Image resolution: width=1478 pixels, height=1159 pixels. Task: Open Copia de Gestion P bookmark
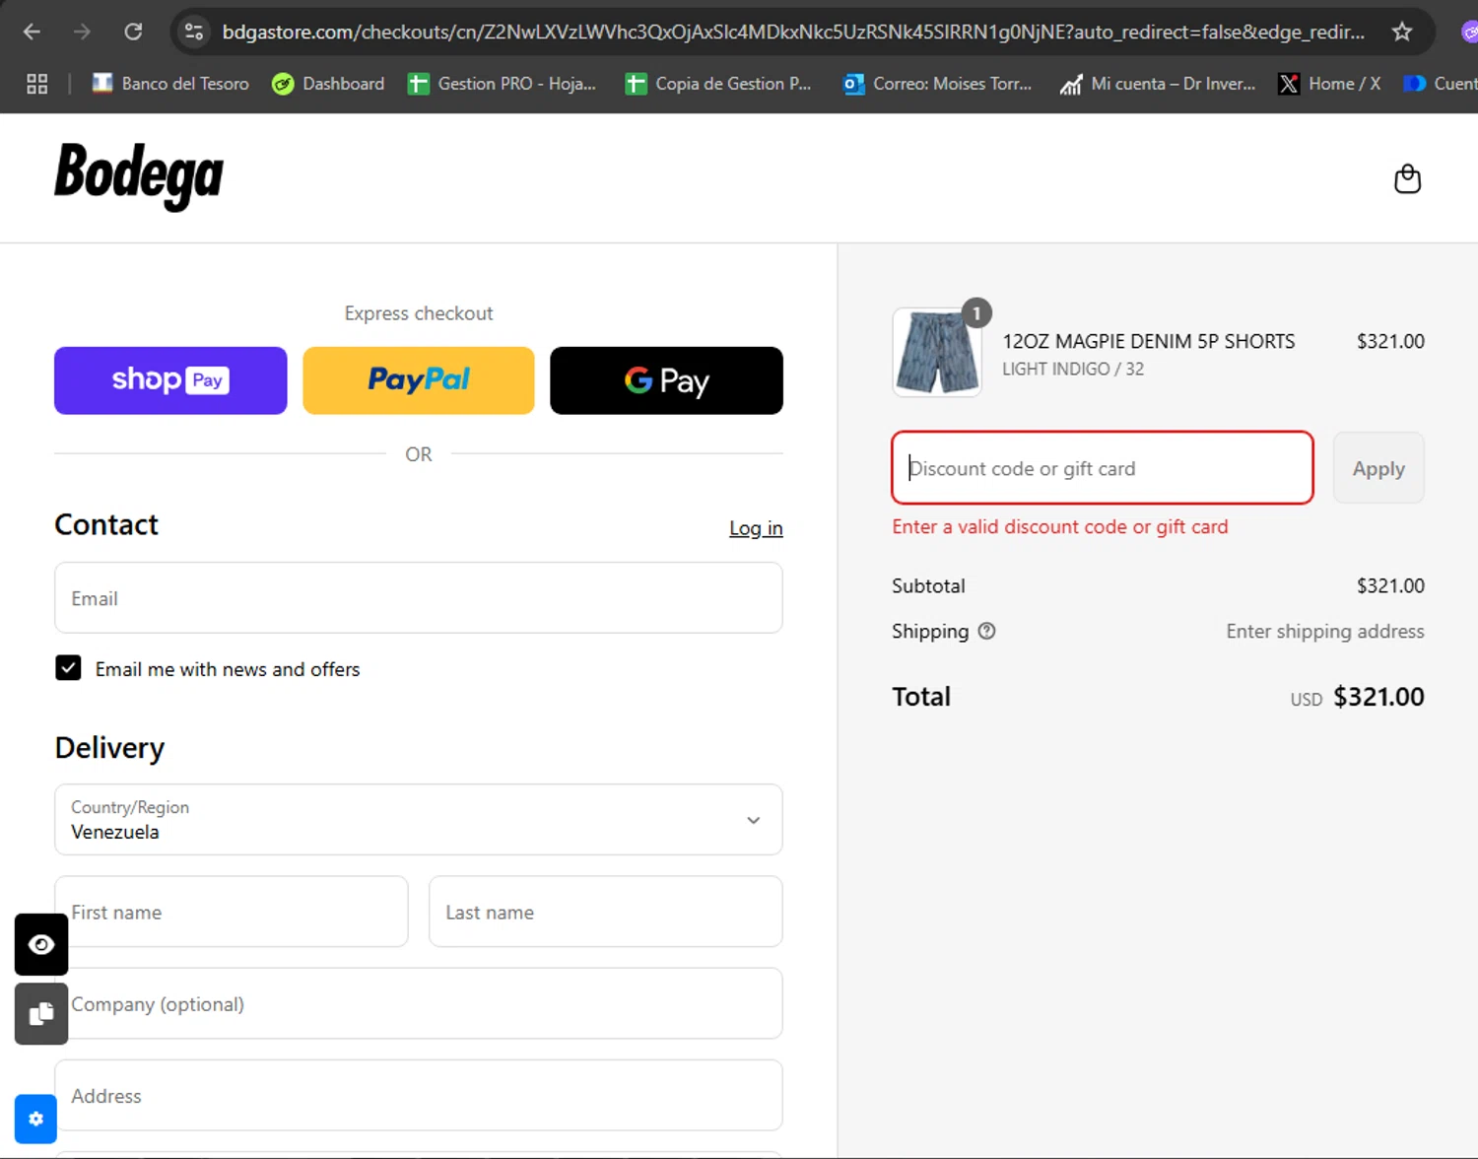(718, 84)
